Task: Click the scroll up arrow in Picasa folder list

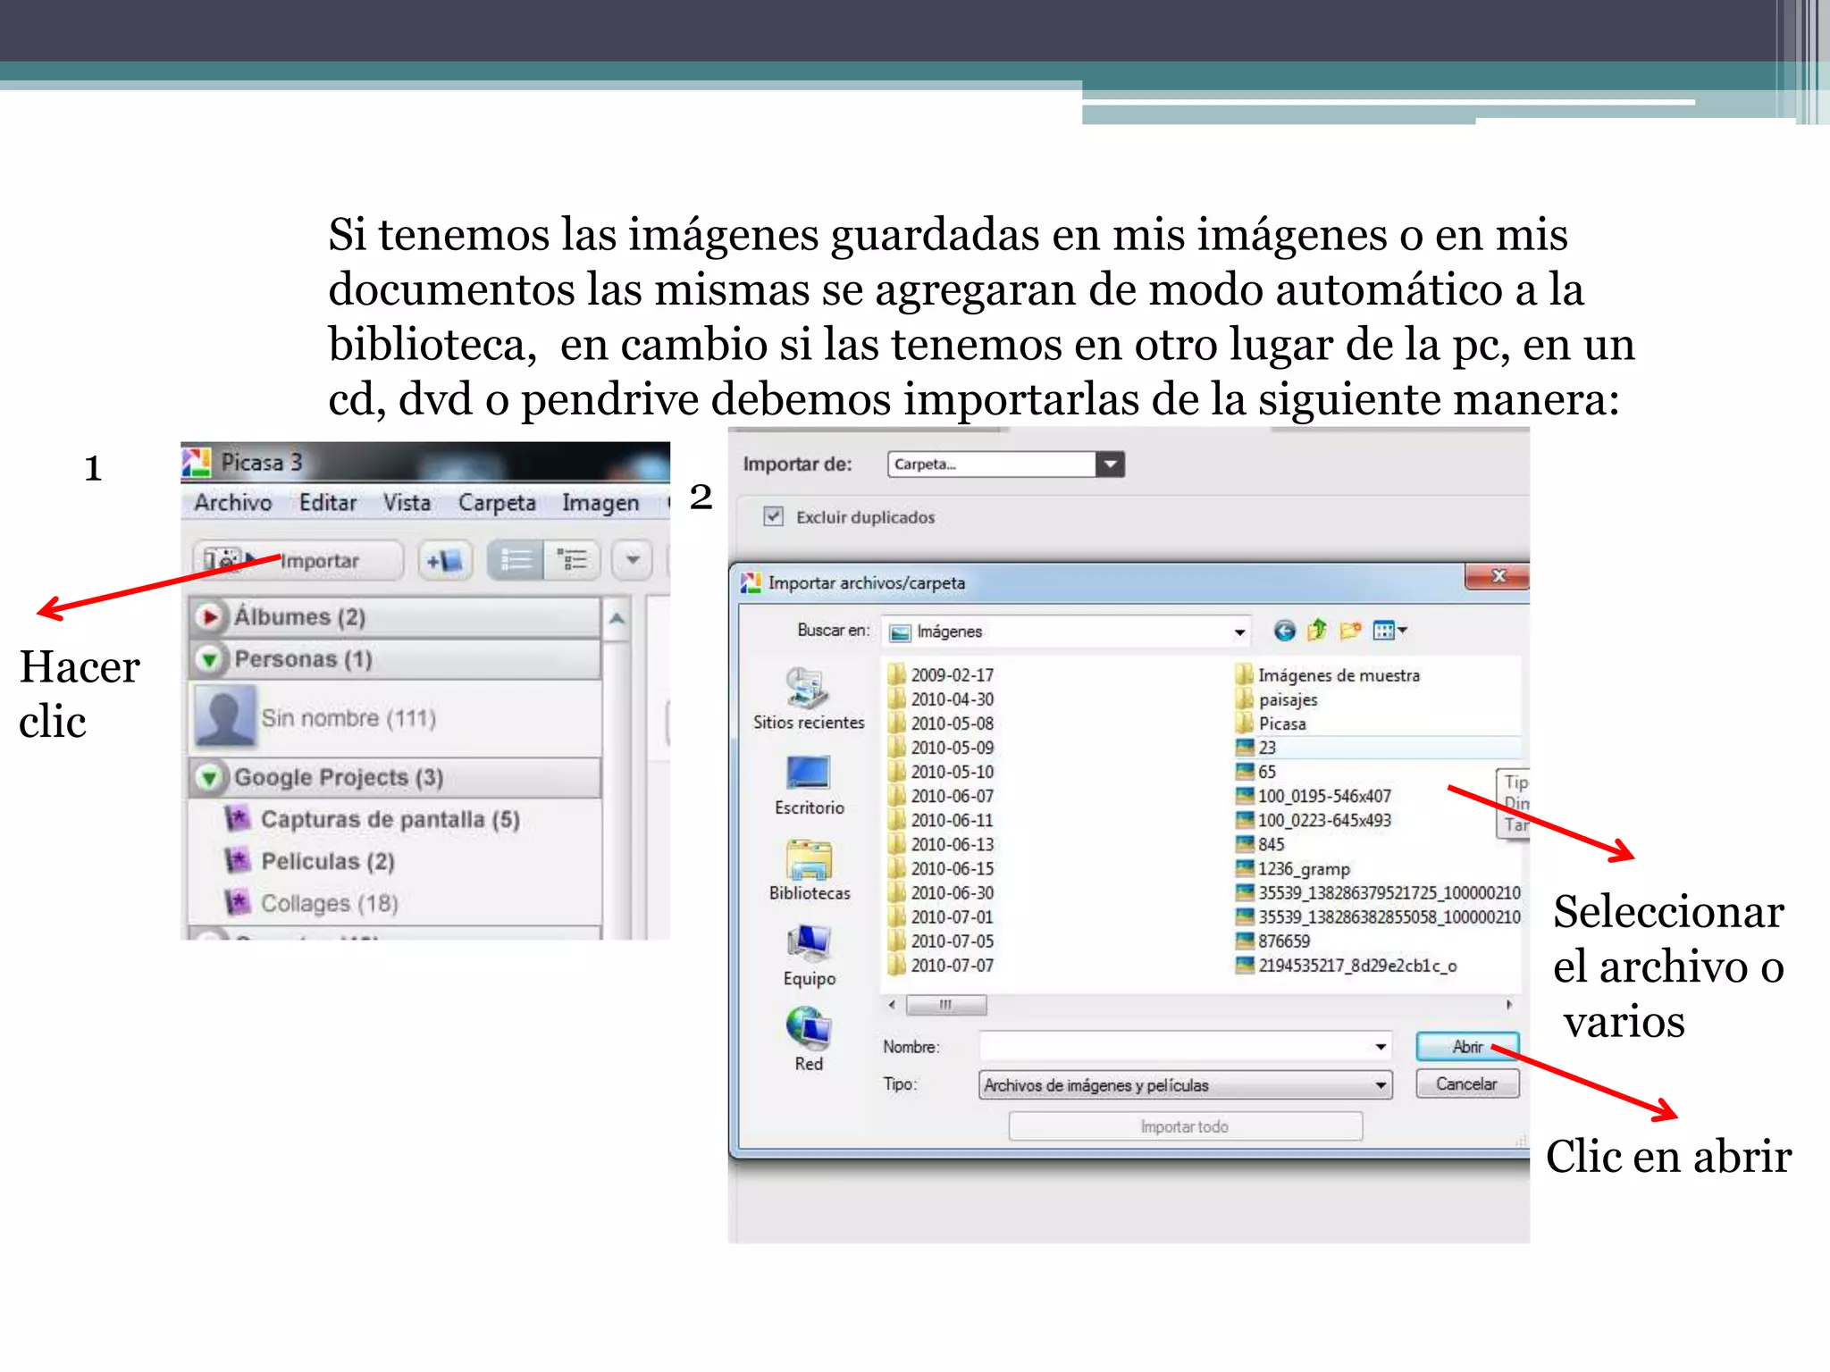Action: coord(617,618)
